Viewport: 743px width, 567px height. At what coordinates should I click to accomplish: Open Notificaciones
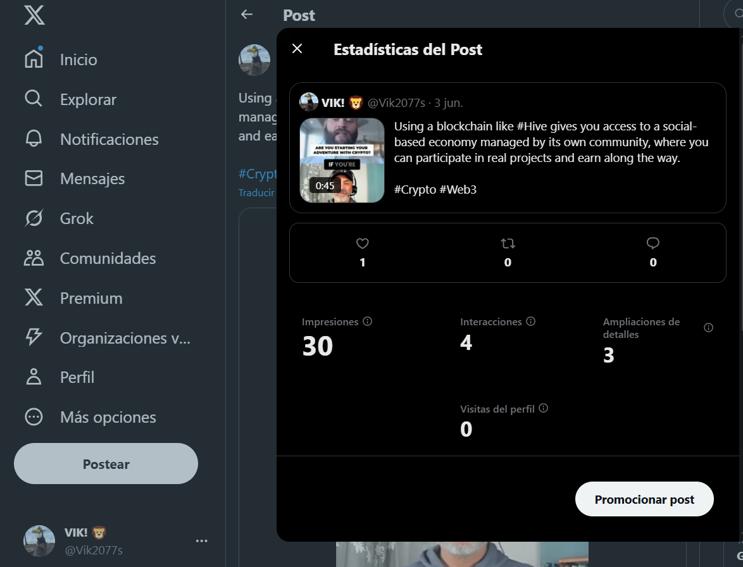(x=109, y=139)
